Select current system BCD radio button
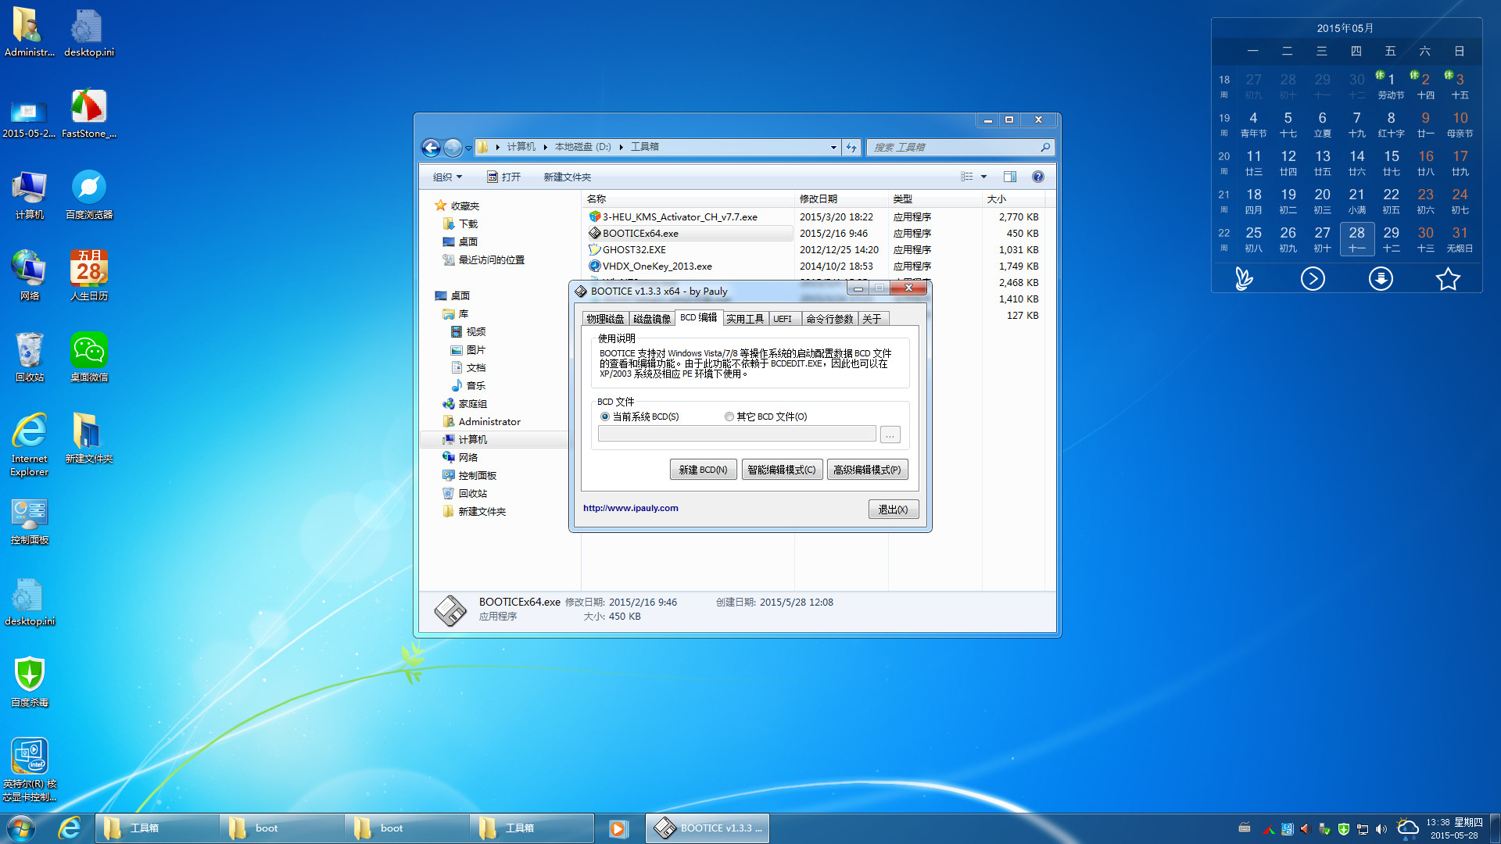The width and height of the screenshot is (1501, 844). pos(605,417)
